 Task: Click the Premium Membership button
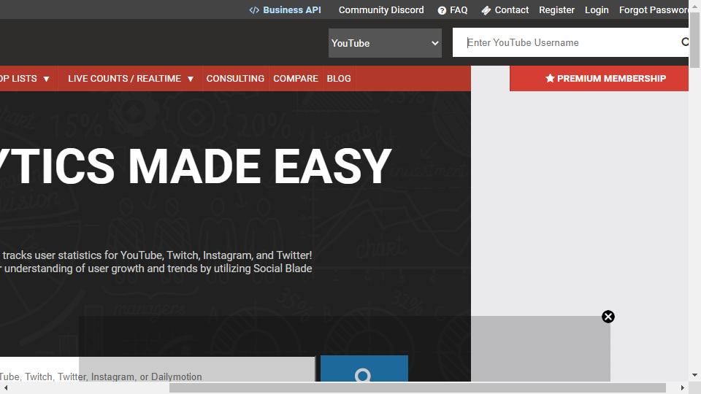tap(599, 79)
